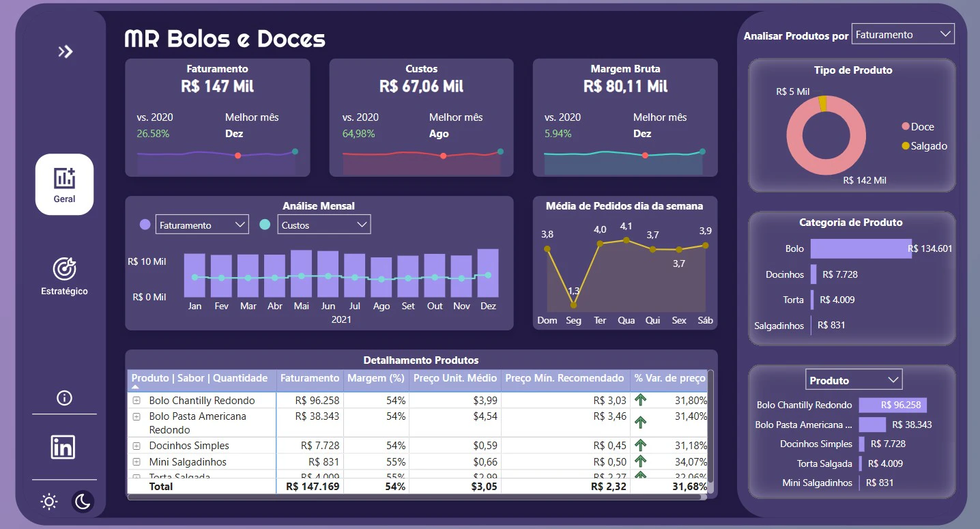Expand the Bolo Chantilly Redondo table row
The width and height of the screenshot is (980, 529).
coord(136,401)
